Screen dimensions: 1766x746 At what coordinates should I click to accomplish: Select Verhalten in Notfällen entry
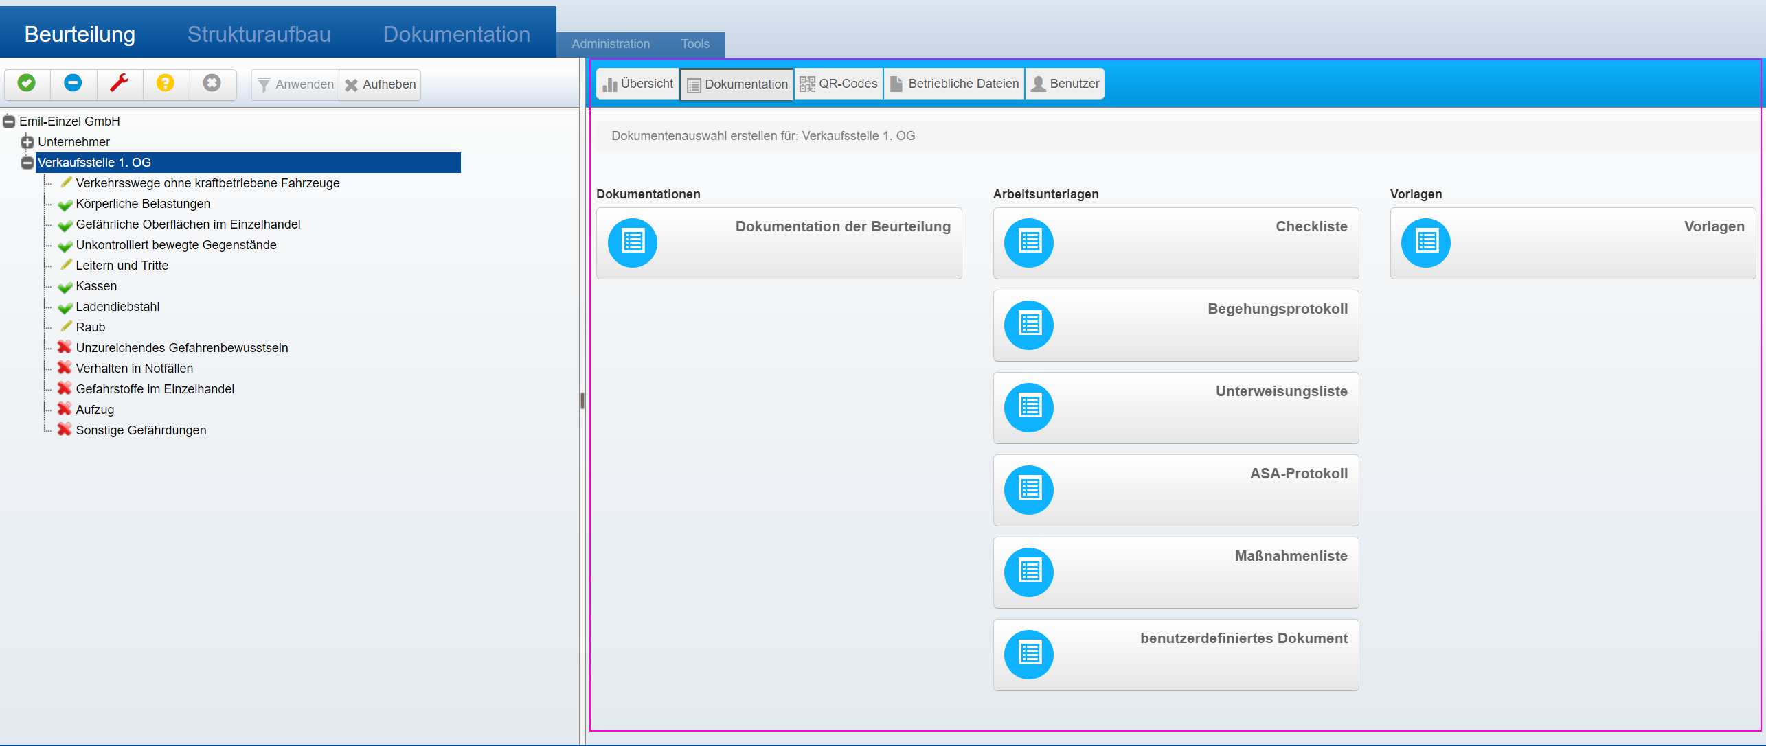coord(134,369)
